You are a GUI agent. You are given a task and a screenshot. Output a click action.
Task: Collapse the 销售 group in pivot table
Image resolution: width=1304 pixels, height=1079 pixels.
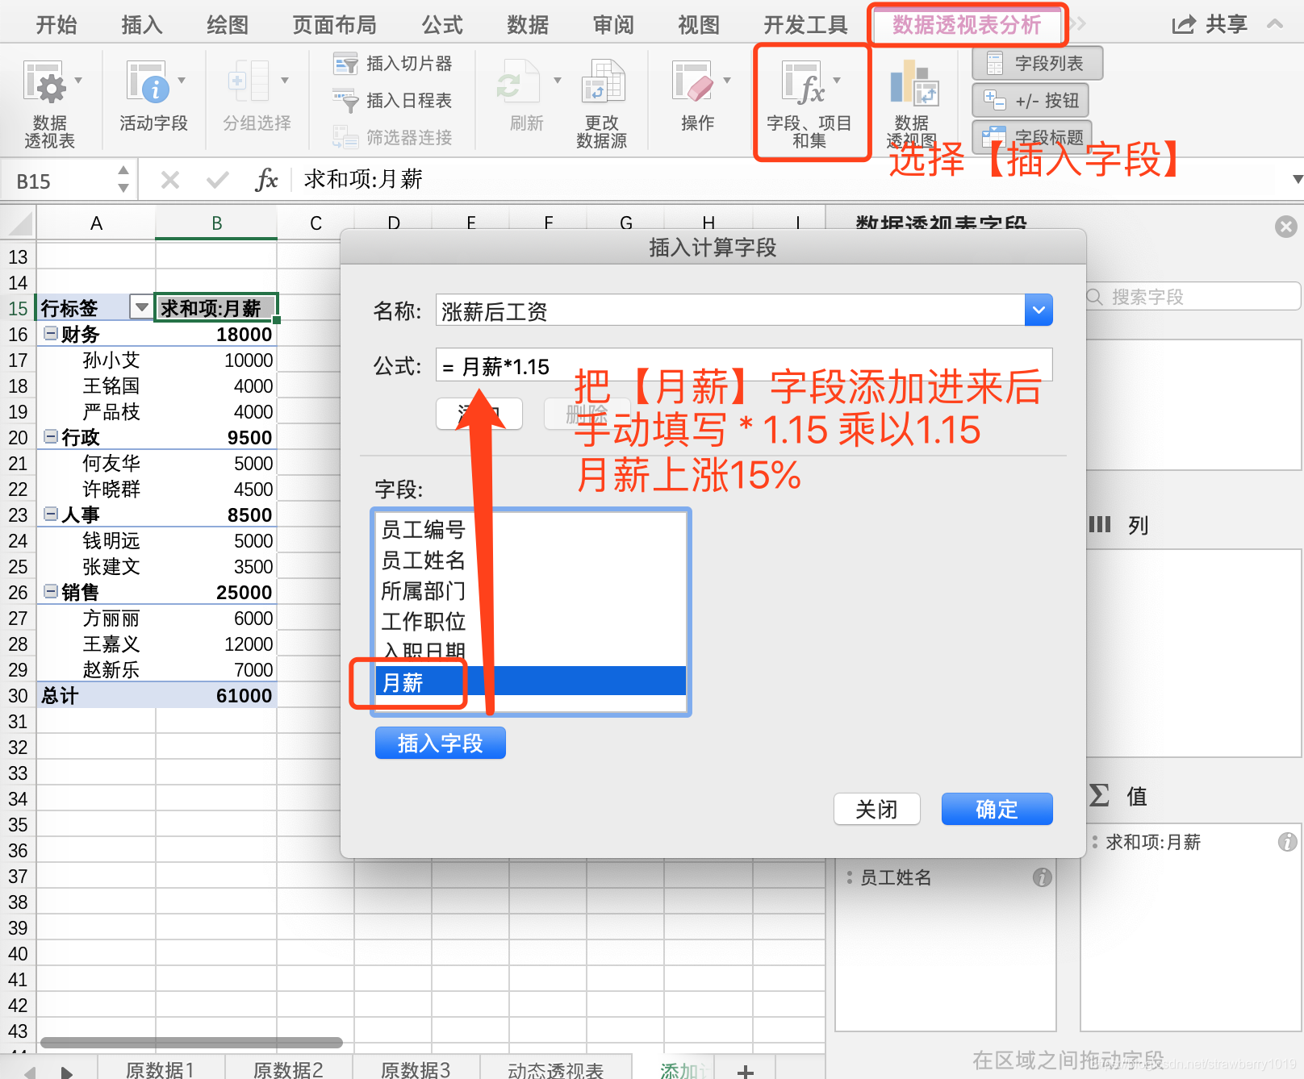51,591
